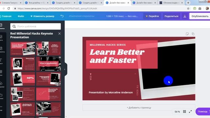This screenshot has height=118, width=210.
Task: Select the Today's Discussion template thumbnail
Action: [49, 49]
